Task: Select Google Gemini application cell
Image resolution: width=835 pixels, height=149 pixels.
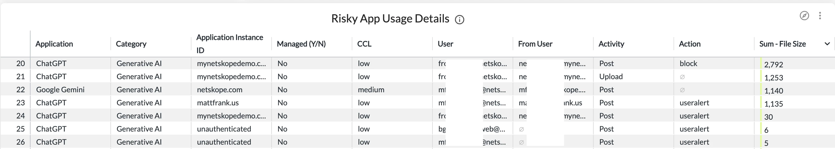Action: click(x=60, y=90)
